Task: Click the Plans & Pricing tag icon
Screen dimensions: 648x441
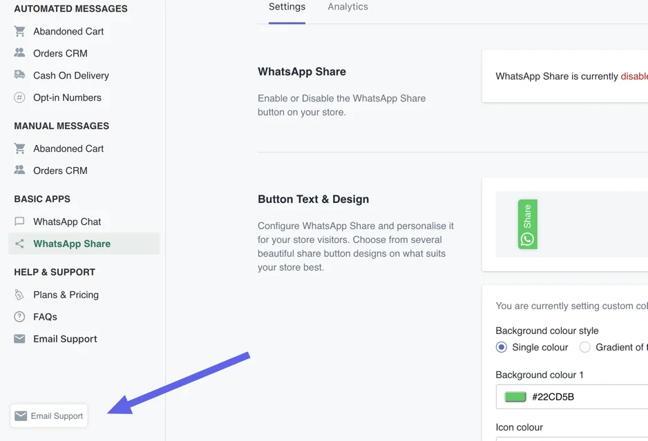Action: (19, 295)
